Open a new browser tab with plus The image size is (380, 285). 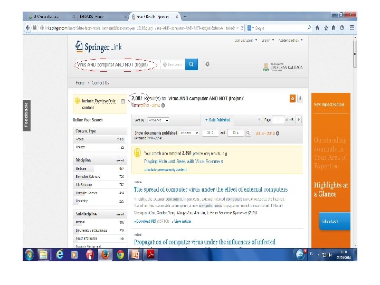(185, 17)
